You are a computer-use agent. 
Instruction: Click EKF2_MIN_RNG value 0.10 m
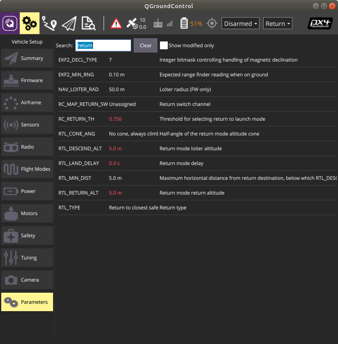117,75
